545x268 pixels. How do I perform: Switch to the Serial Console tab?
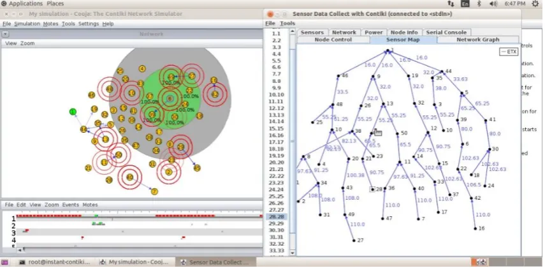coord(446,33)
